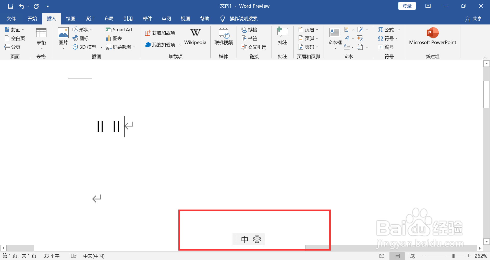The image size is (490, 260).
Task: Switch to Read Mode view
Action: tap(382, 256)
